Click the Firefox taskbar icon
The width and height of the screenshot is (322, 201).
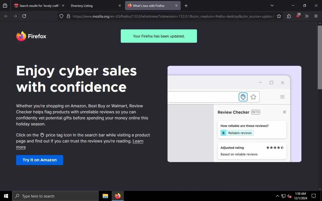(x=117, y=196)
